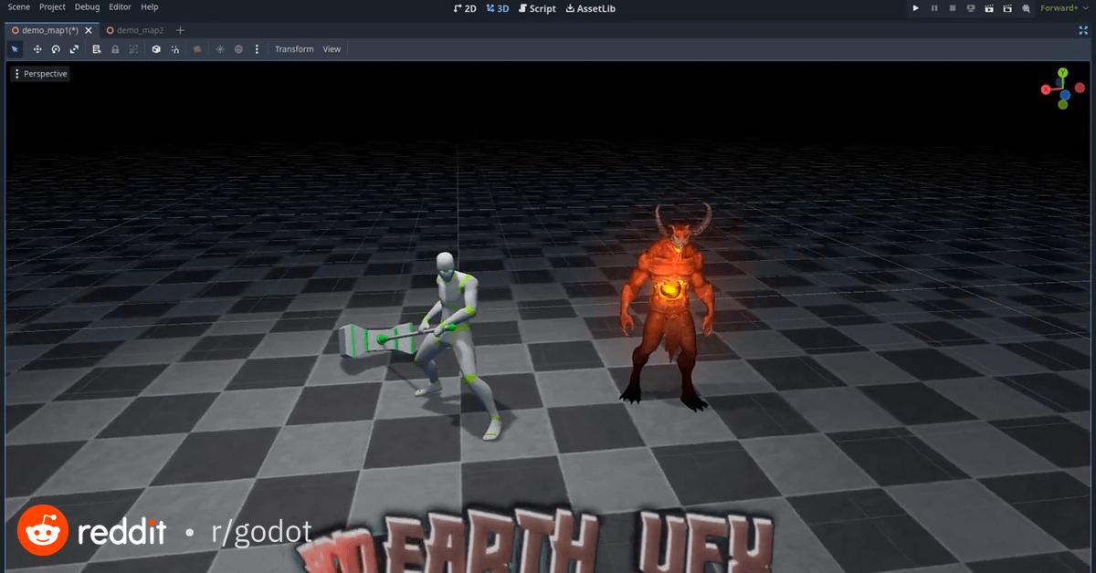Open the Forward+ renderer dropdown
The width and height of the screenshot is (1096, 573).
tap(1064, 8)
